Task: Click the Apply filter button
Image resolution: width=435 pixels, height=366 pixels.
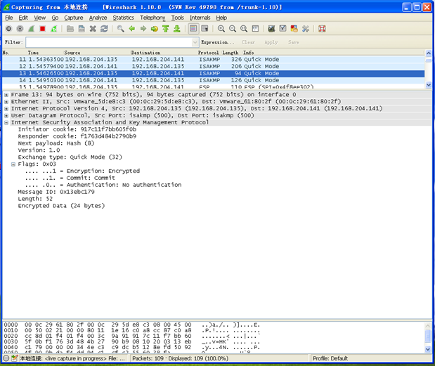Action: pos(271,42)
